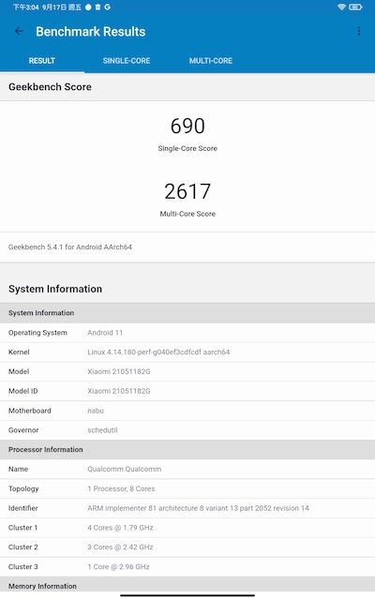The image size is (375, 600).
Task: Tap the 2617 multi-core score value
Action: tap(187, 191)
